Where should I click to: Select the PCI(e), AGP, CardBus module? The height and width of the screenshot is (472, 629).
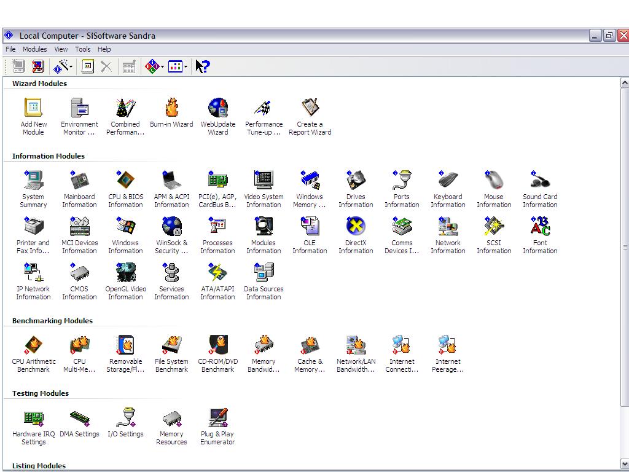pos(217,189)
